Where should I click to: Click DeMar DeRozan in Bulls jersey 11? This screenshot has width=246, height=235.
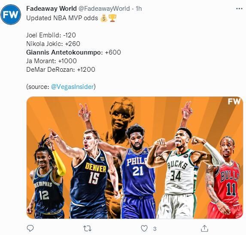click(x=224, y=177)
